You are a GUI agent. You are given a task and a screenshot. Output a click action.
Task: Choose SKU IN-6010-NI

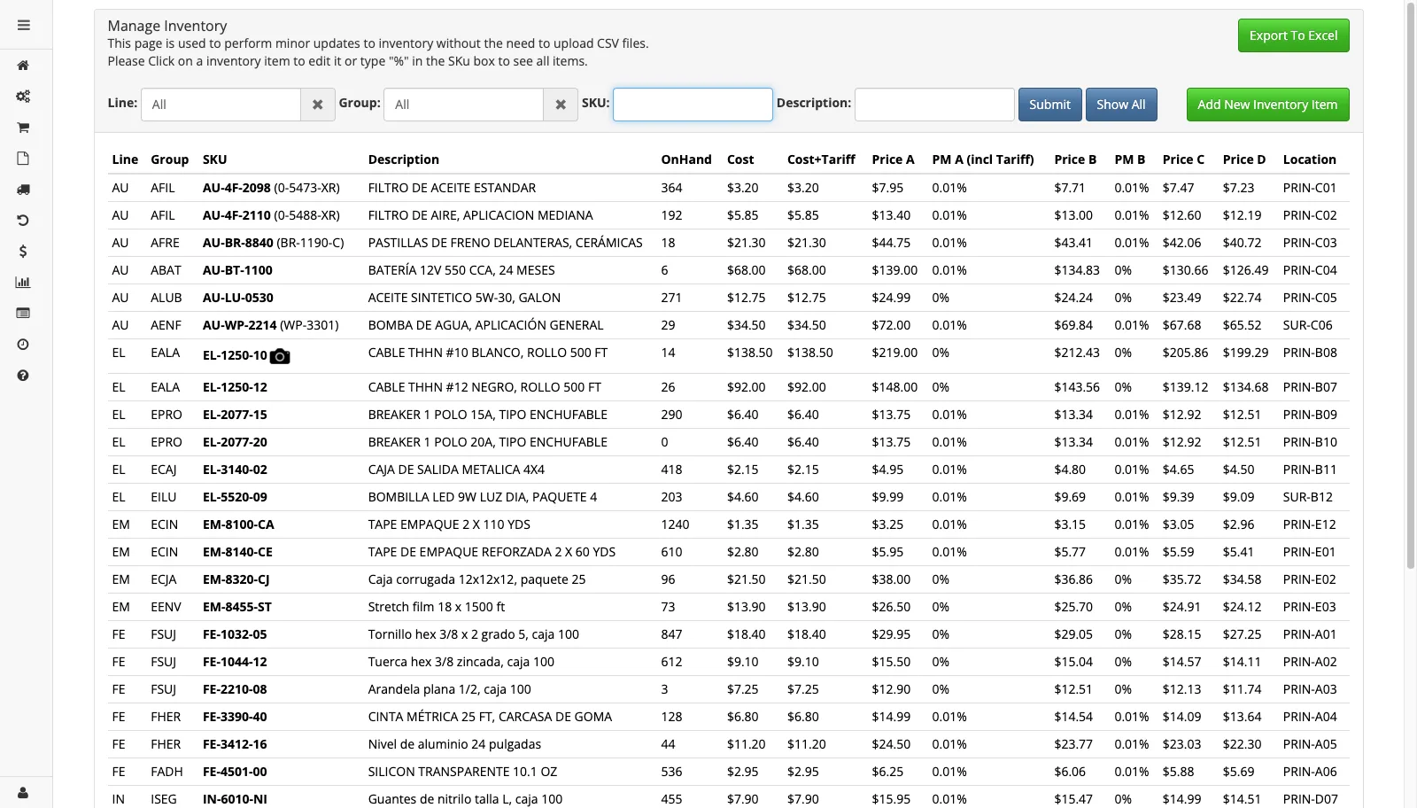(x=235, y=799)
